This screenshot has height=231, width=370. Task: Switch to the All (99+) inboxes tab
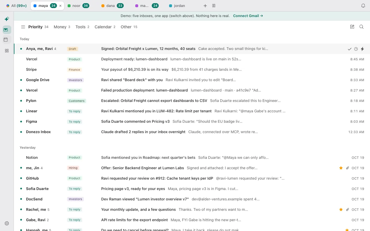[x=16, y=6]
